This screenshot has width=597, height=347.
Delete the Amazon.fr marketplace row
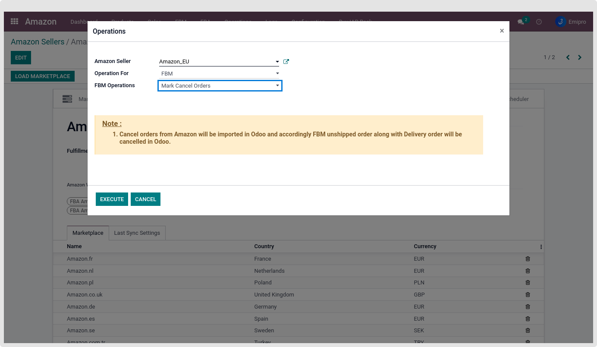click(x=528, y=259)
